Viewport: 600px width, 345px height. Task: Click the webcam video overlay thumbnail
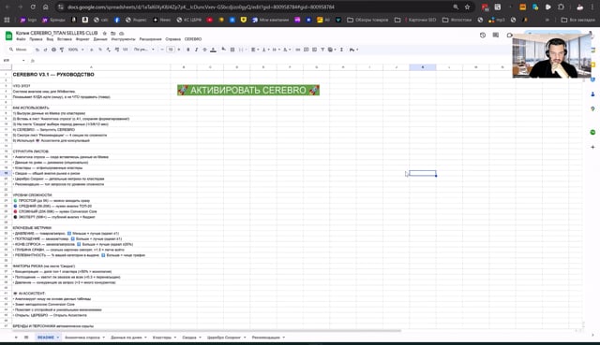coord(551,56)
